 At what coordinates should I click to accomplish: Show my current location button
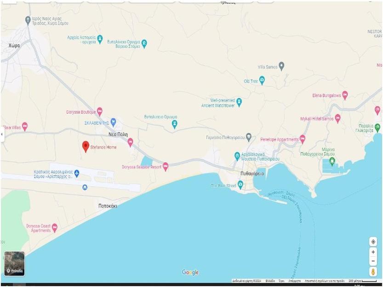(373, 242)
